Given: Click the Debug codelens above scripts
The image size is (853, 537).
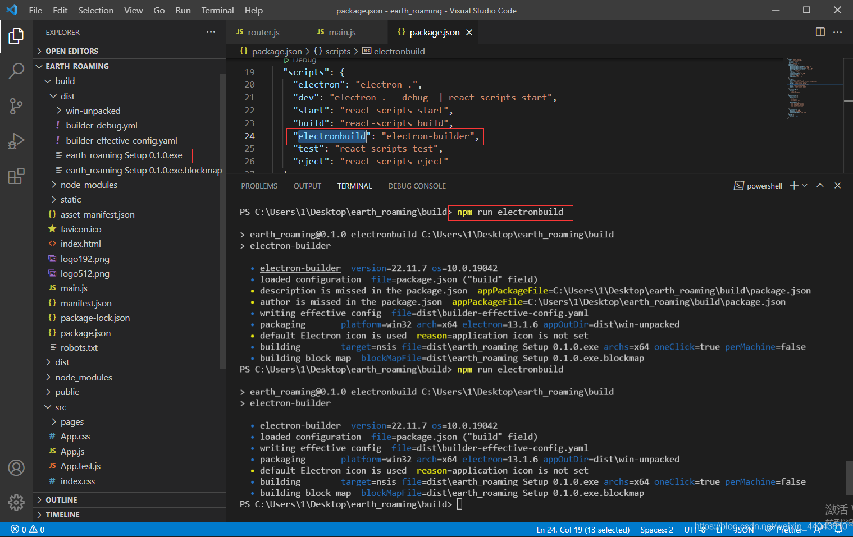Looking at the screenshot, I should [x=304, y=60].
